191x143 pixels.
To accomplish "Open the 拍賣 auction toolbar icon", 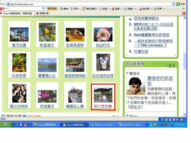I will 113,9.
